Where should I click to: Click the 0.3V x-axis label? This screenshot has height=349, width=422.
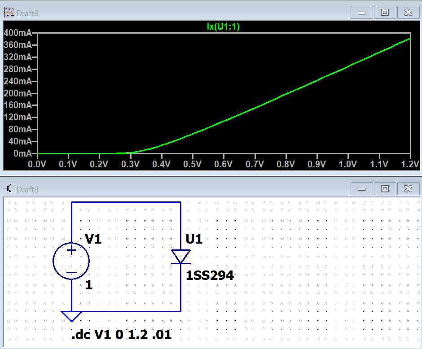130,164
